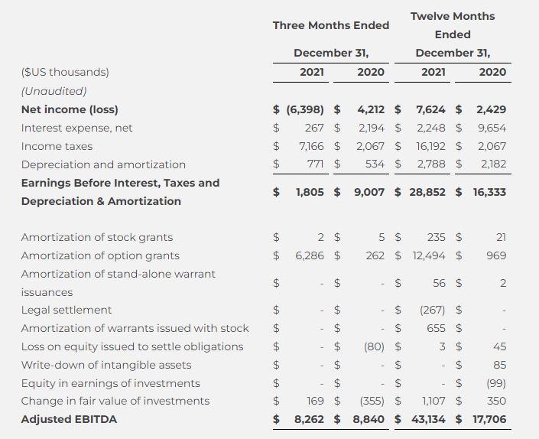Click the Amortization of stock grants label
539x439 pixels.
97,237
